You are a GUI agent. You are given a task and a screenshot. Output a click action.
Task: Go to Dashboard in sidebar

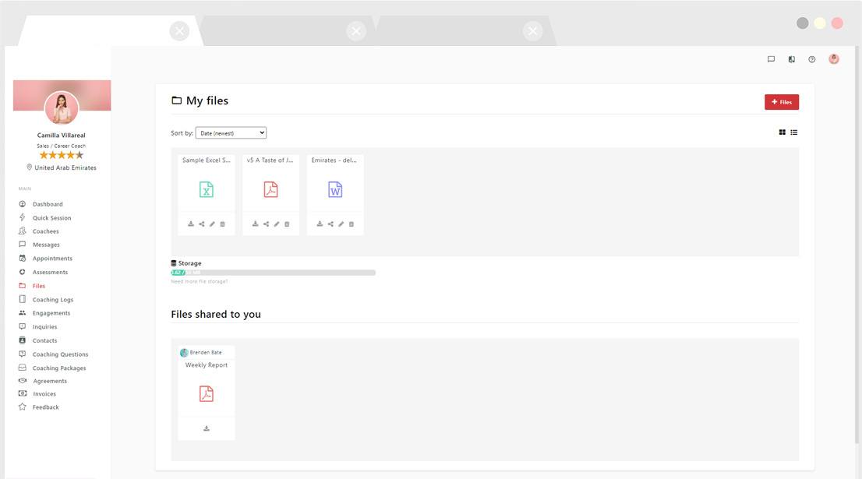coord(48,204)
